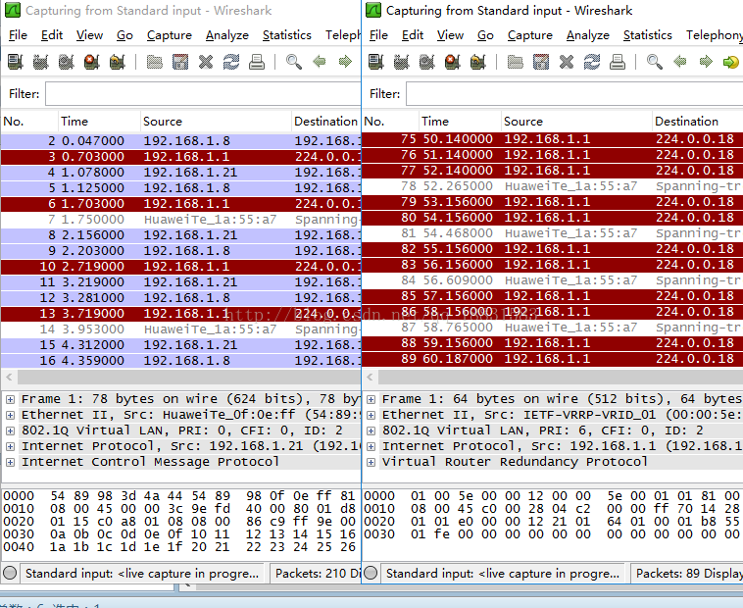This screenshot has height=608, width=743.
Task: Click capture options icon in right Wireshark toolbar
Action: 402,62
